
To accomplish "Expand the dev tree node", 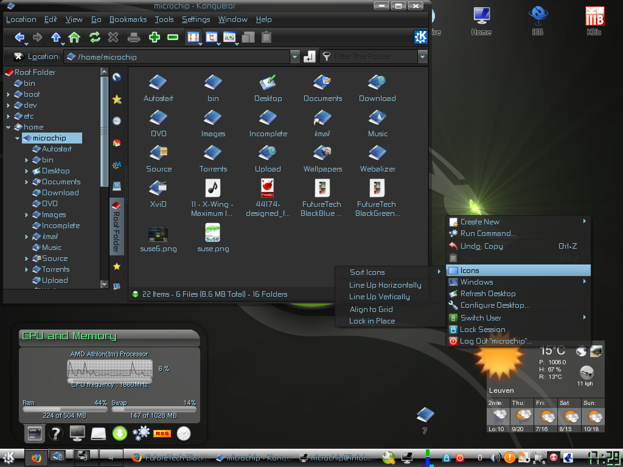I will (9, 105).
